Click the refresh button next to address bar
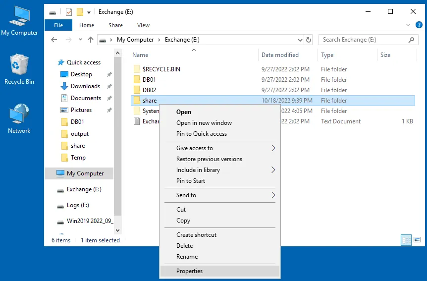The height and width of the screenshot is (281, 427). click(x=309, y=40)
